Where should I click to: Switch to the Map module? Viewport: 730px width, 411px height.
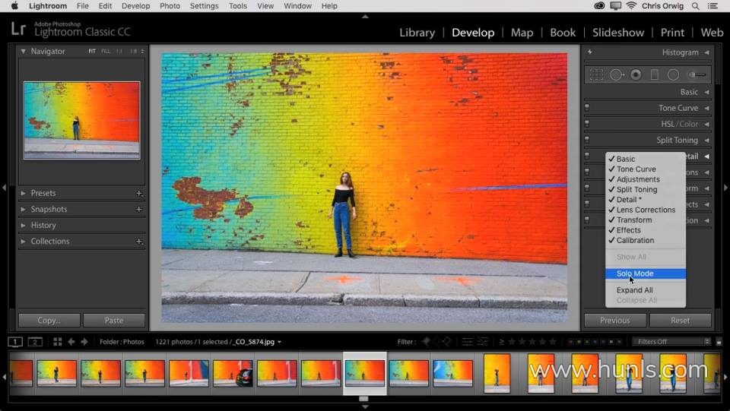tap(522, 33)
